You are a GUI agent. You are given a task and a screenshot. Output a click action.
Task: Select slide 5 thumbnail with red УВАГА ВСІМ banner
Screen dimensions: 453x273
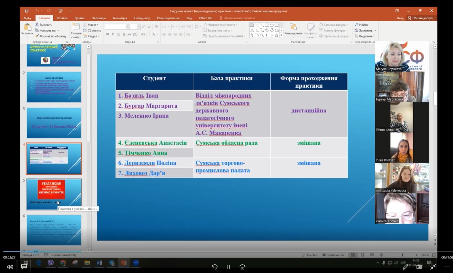(54, 194)
